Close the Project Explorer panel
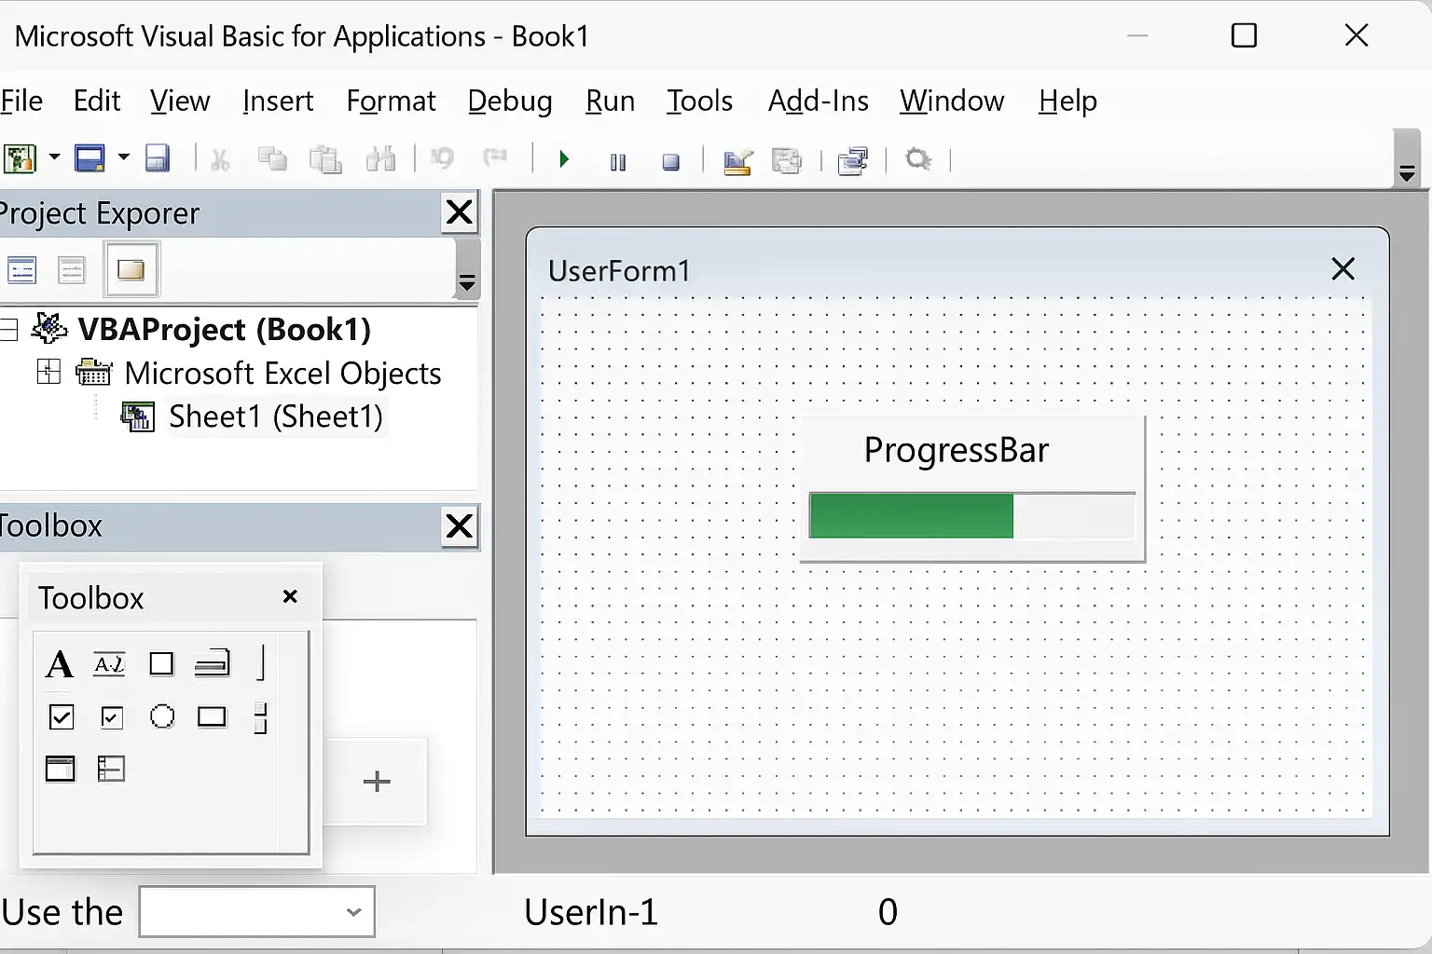This screenshot has height=954, width=1432. pos(460,213)
